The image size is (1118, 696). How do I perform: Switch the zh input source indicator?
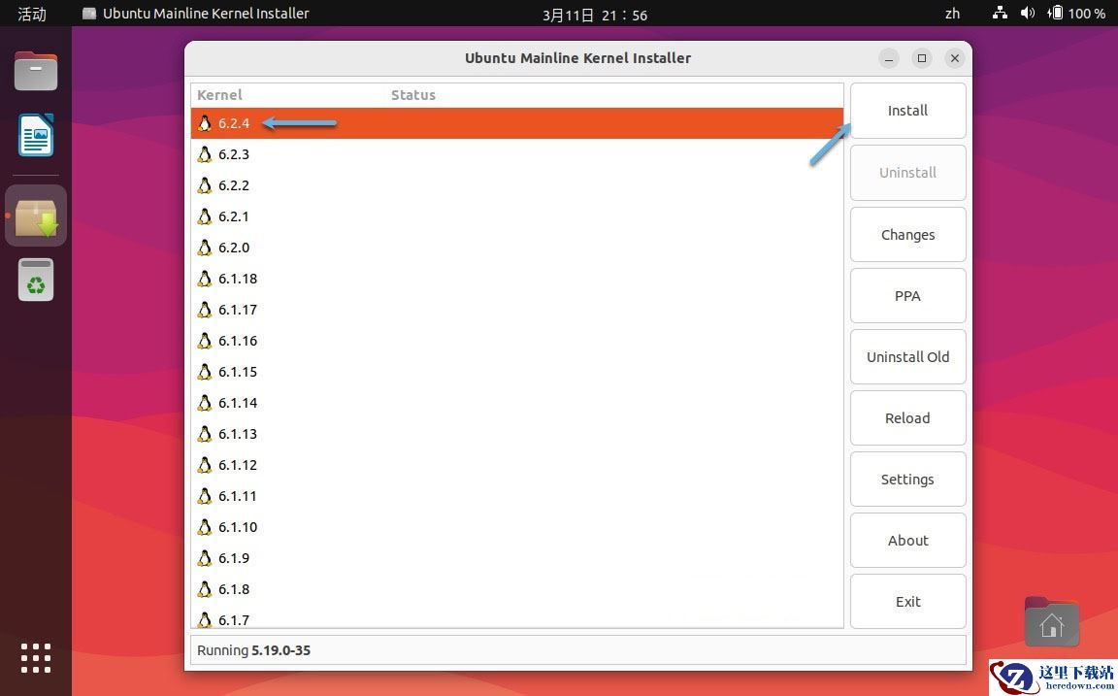coord(952,13)
